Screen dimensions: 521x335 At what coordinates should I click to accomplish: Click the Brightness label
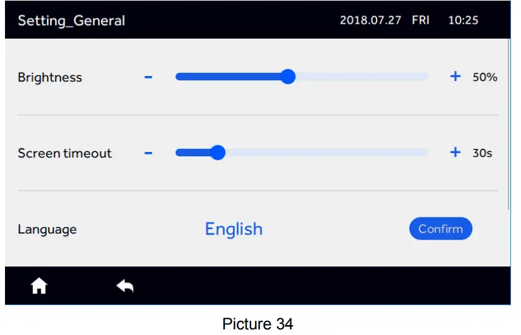click(50, 78)
